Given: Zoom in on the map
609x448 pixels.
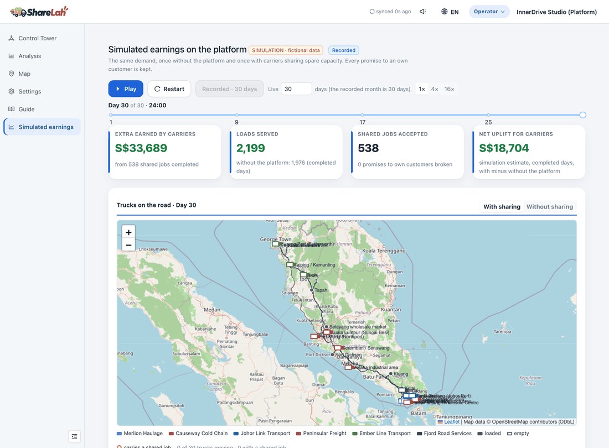Looking at the screenshot, I should [x=128, y=232].
